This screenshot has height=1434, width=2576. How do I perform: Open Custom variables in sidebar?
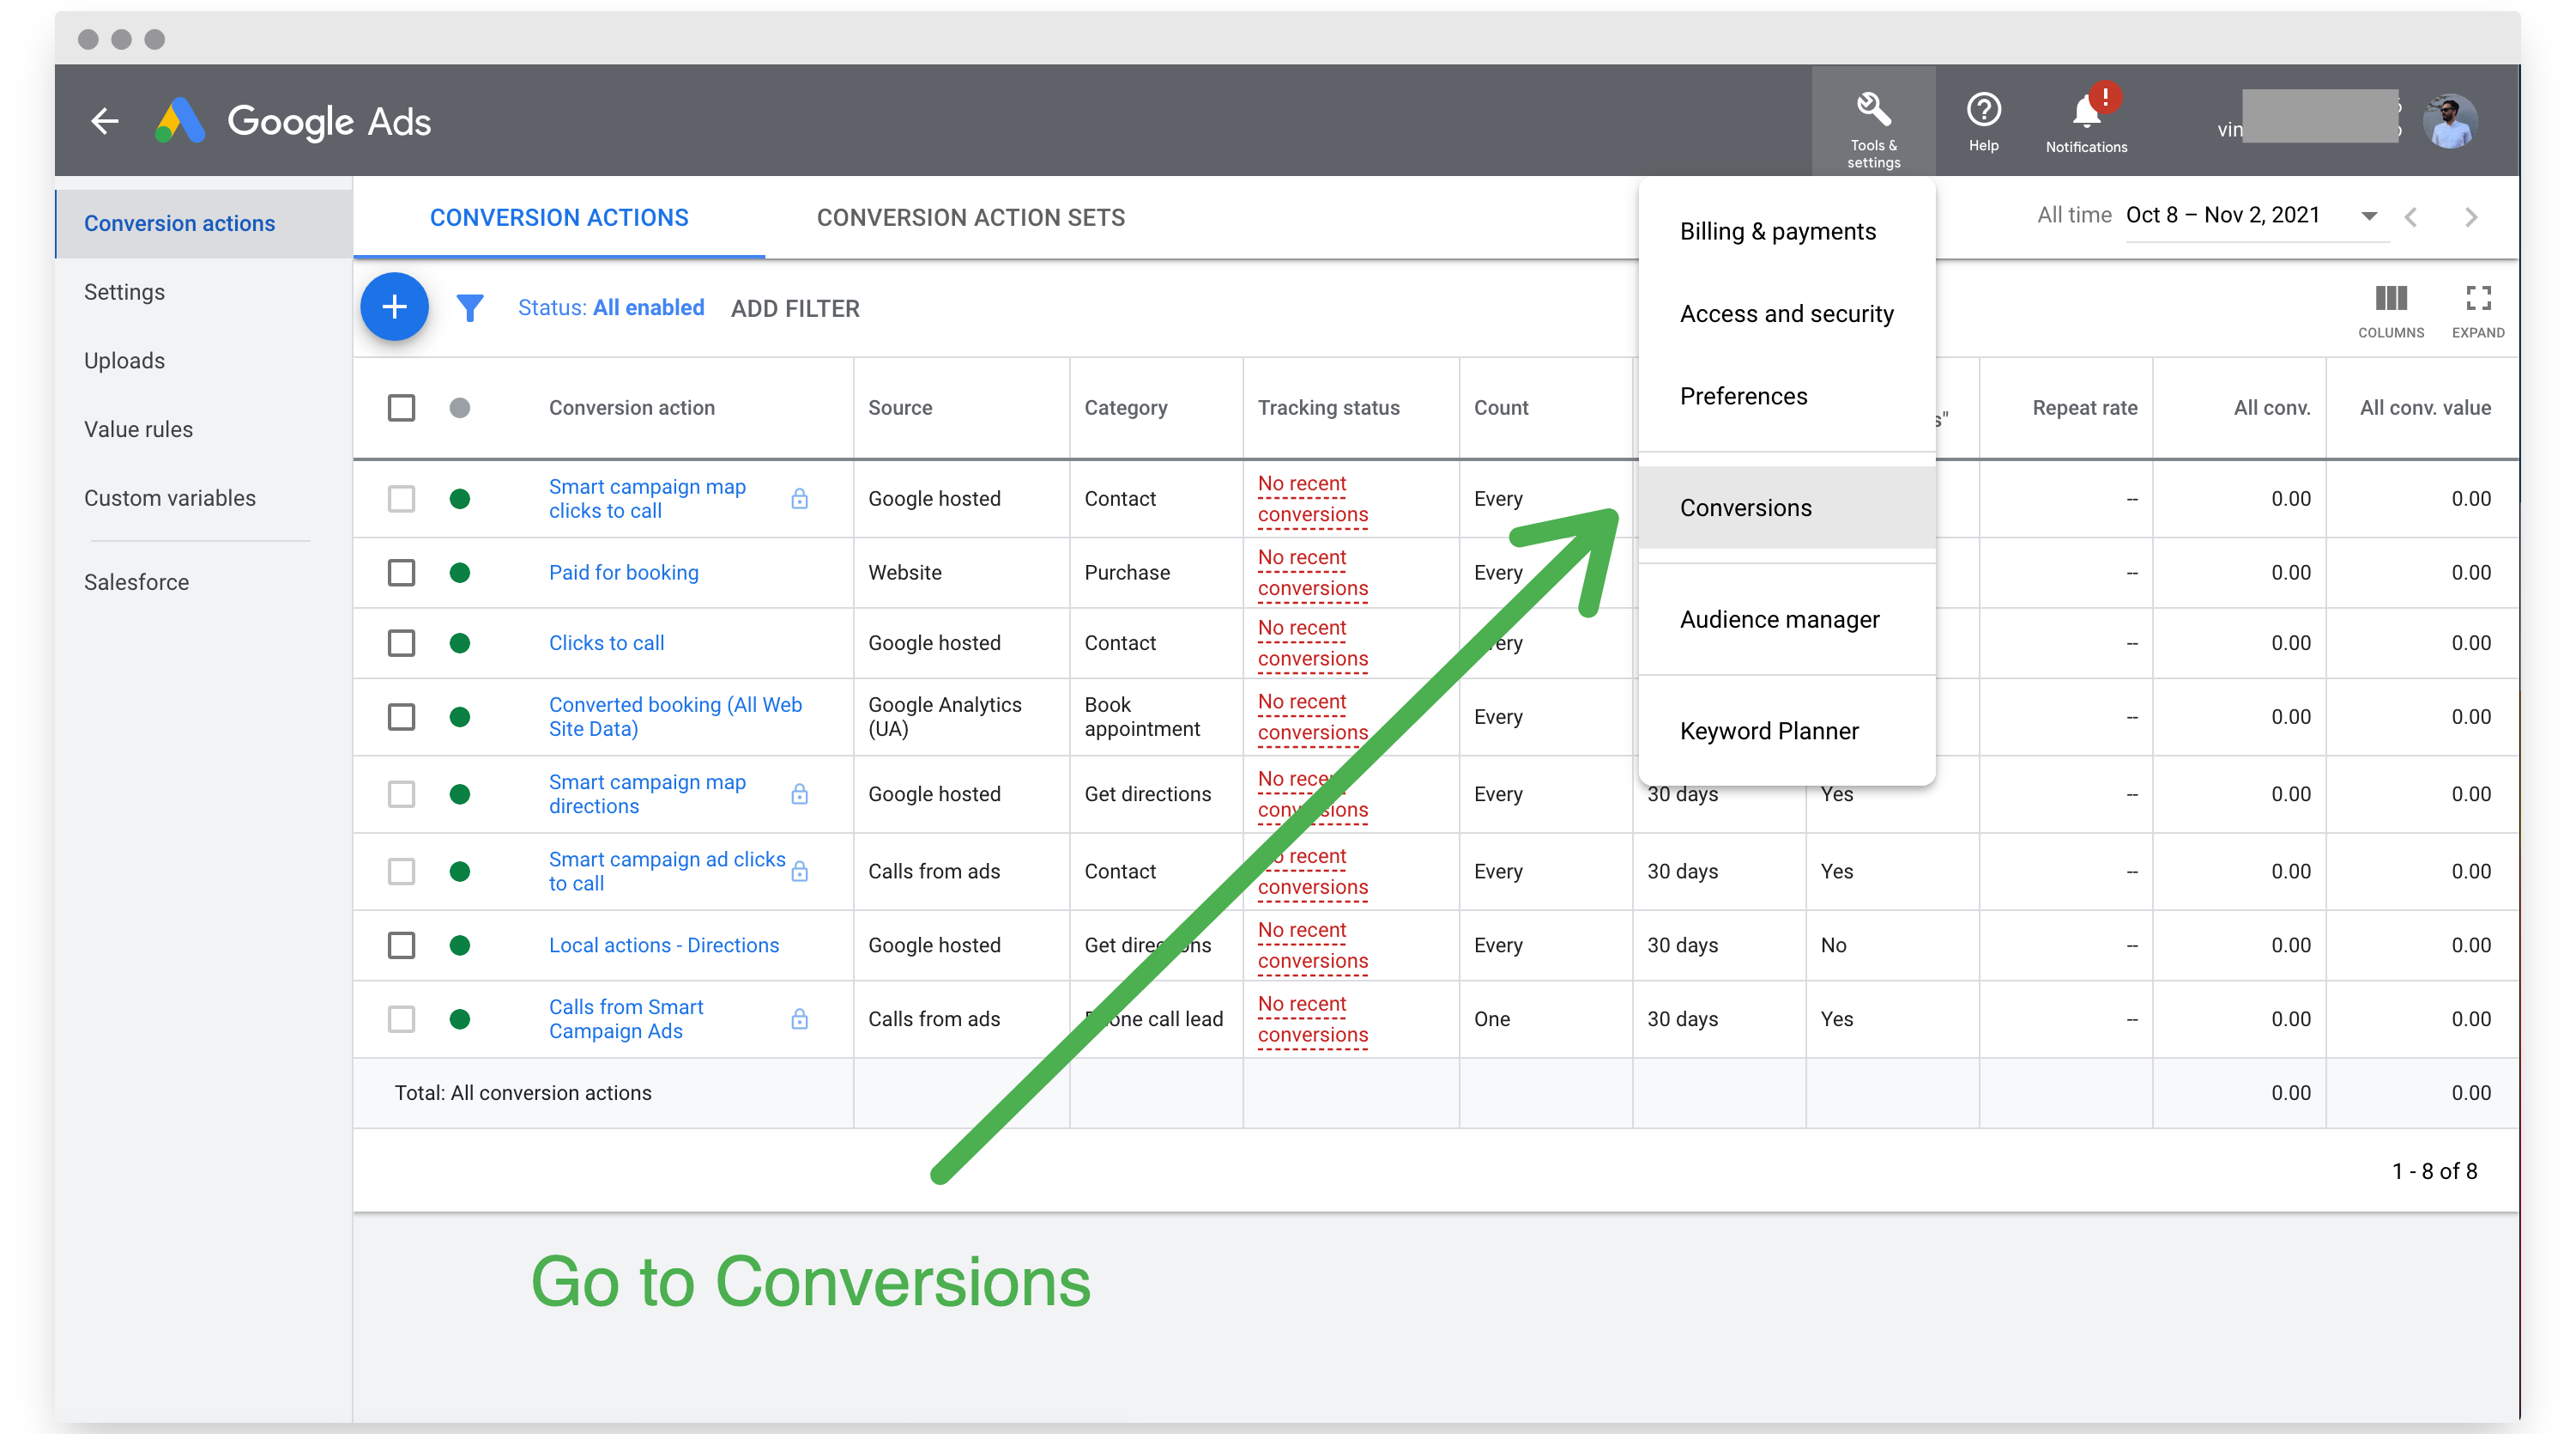[170, 497]
